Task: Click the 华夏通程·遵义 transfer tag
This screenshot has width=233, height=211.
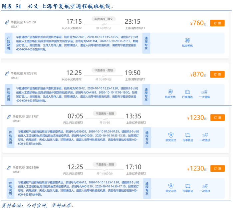Action: [x=104, y=19]
